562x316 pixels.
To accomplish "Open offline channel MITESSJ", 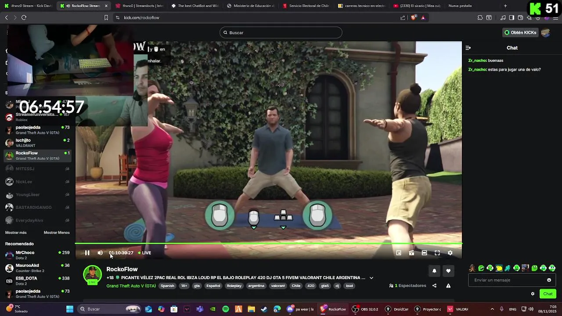I will click(x=38, y=169).
